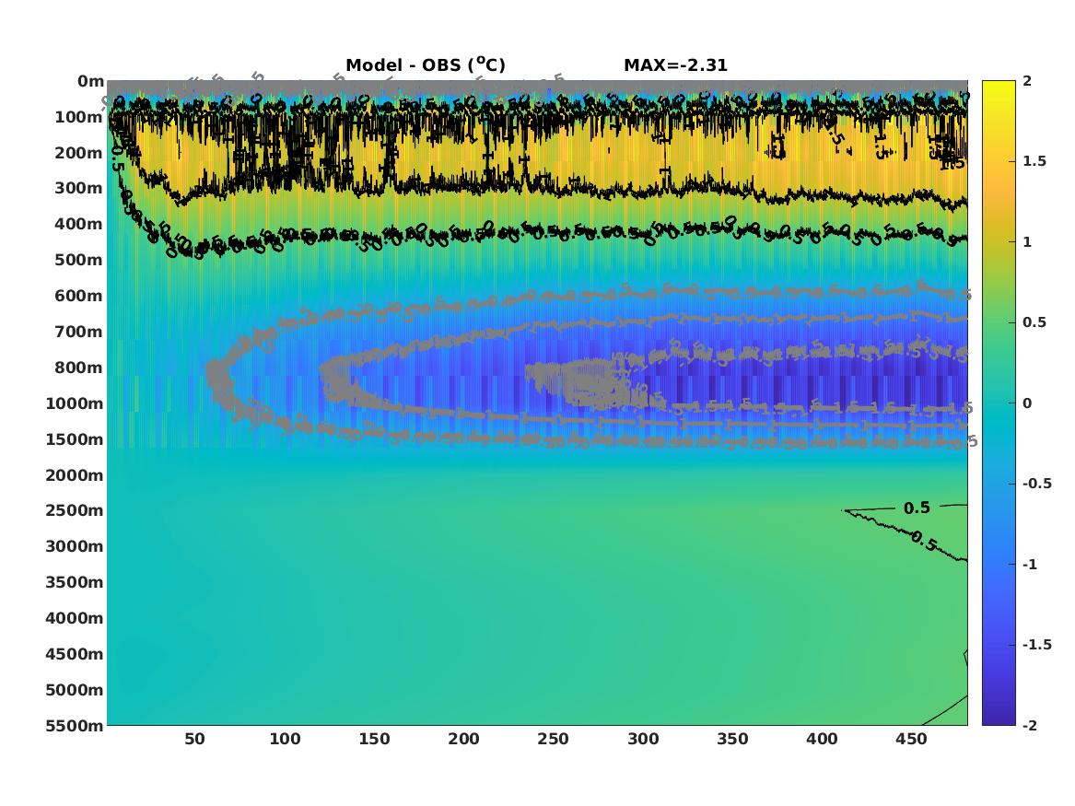Click the plot title 'Model - OBS (°C)'

pos(425,64)
